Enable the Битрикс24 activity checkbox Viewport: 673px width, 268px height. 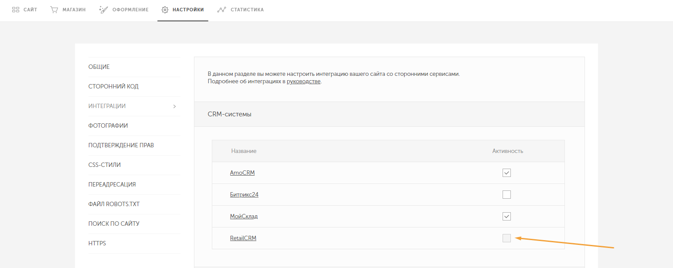(506, 195)
